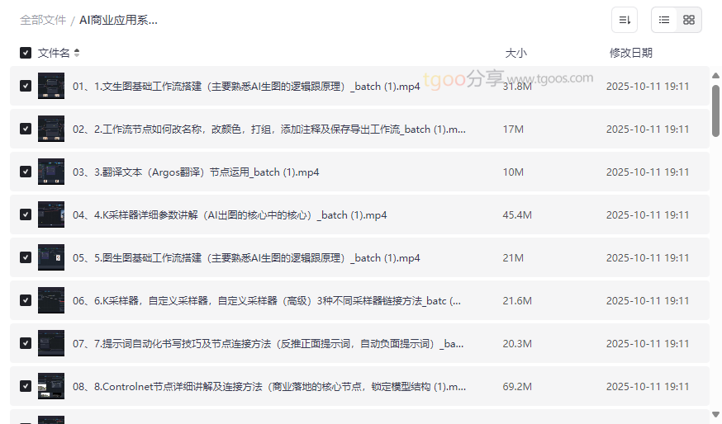Sort files by 文件名 column arrow
The image size is (722, 424).
[77, 53]
